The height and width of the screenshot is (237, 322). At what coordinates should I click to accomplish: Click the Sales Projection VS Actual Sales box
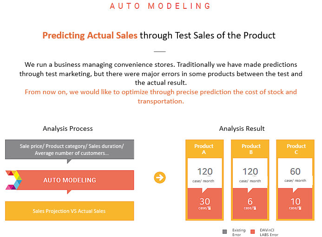click(x=69, y=211)
